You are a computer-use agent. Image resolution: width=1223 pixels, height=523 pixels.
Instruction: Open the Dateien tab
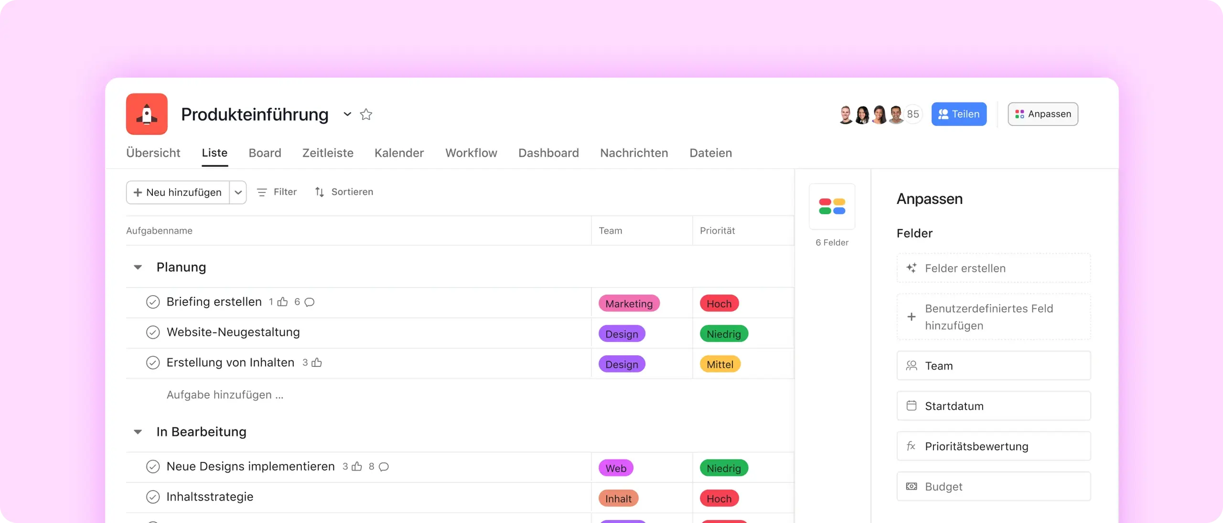710,153
